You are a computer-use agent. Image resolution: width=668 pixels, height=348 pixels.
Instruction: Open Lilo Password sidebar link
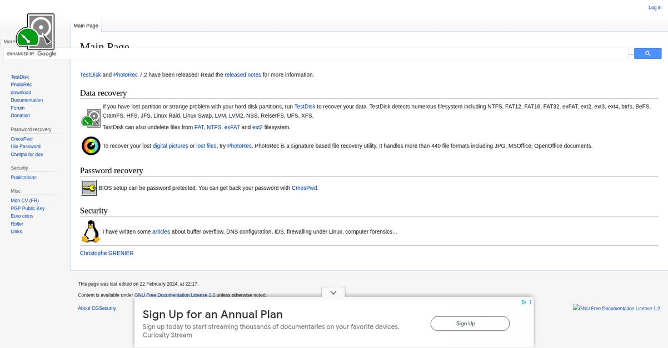click(x=26, y=147)
